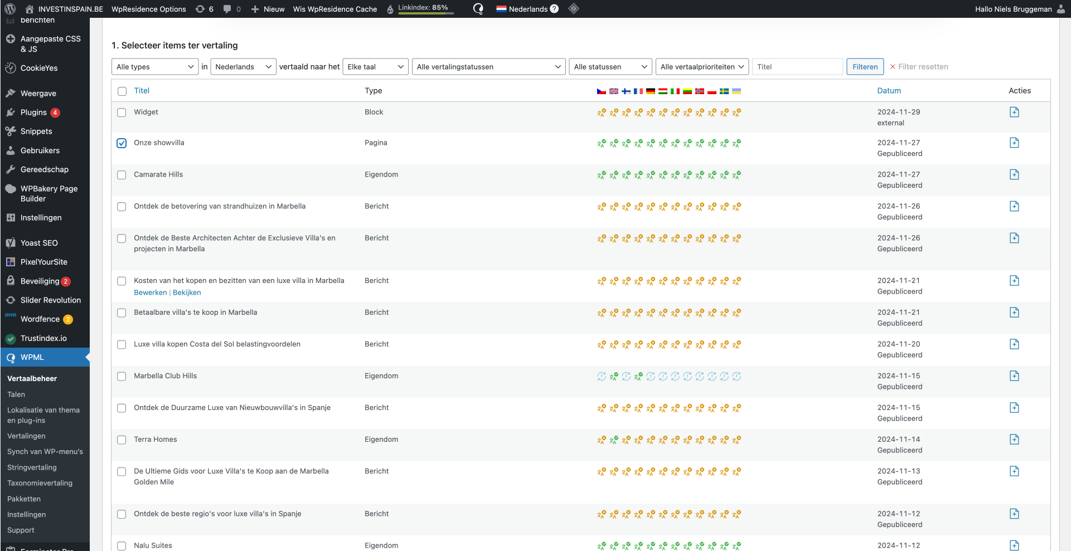This screenshot has width=1071, height=551.
Task: Uncheck the Onze showvilla checkbox
Action: tap(122, 143)
